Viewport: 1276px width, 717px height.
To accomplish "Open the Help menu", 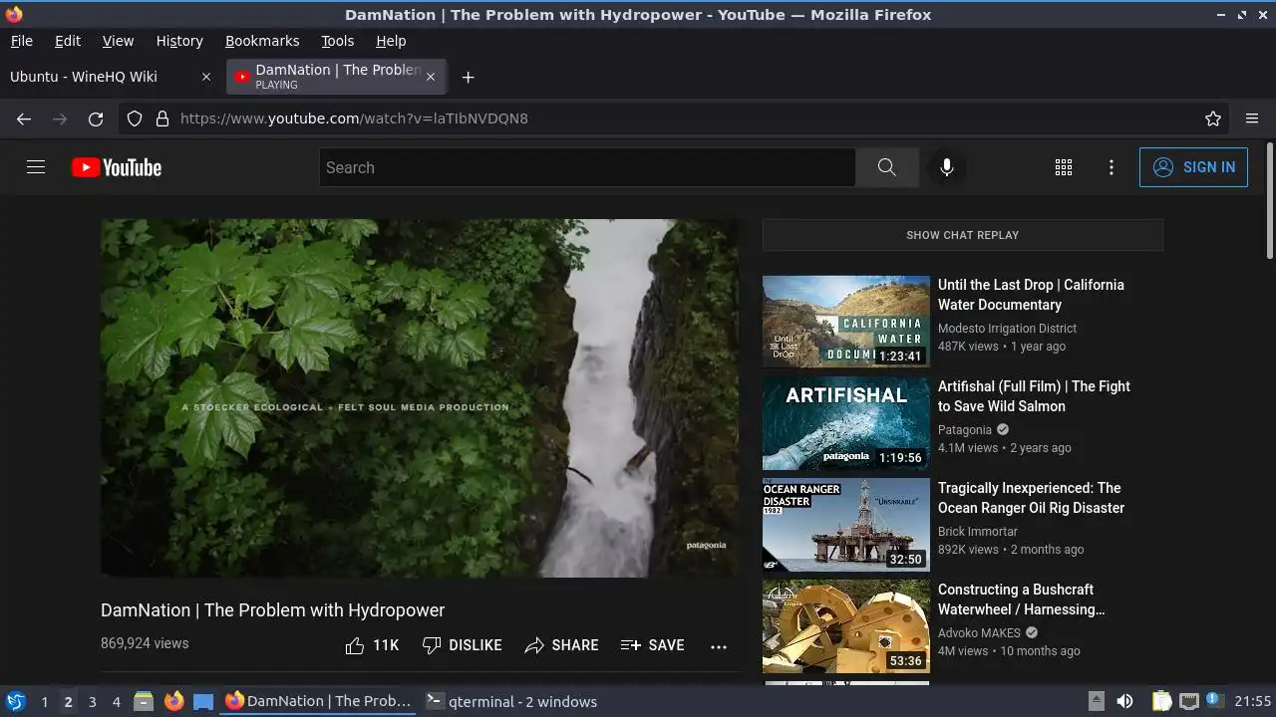I will point(391,41).
